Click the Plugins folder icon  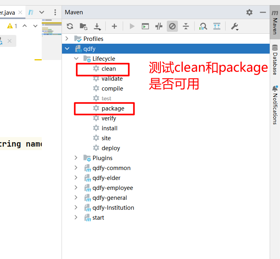[87, 158]
